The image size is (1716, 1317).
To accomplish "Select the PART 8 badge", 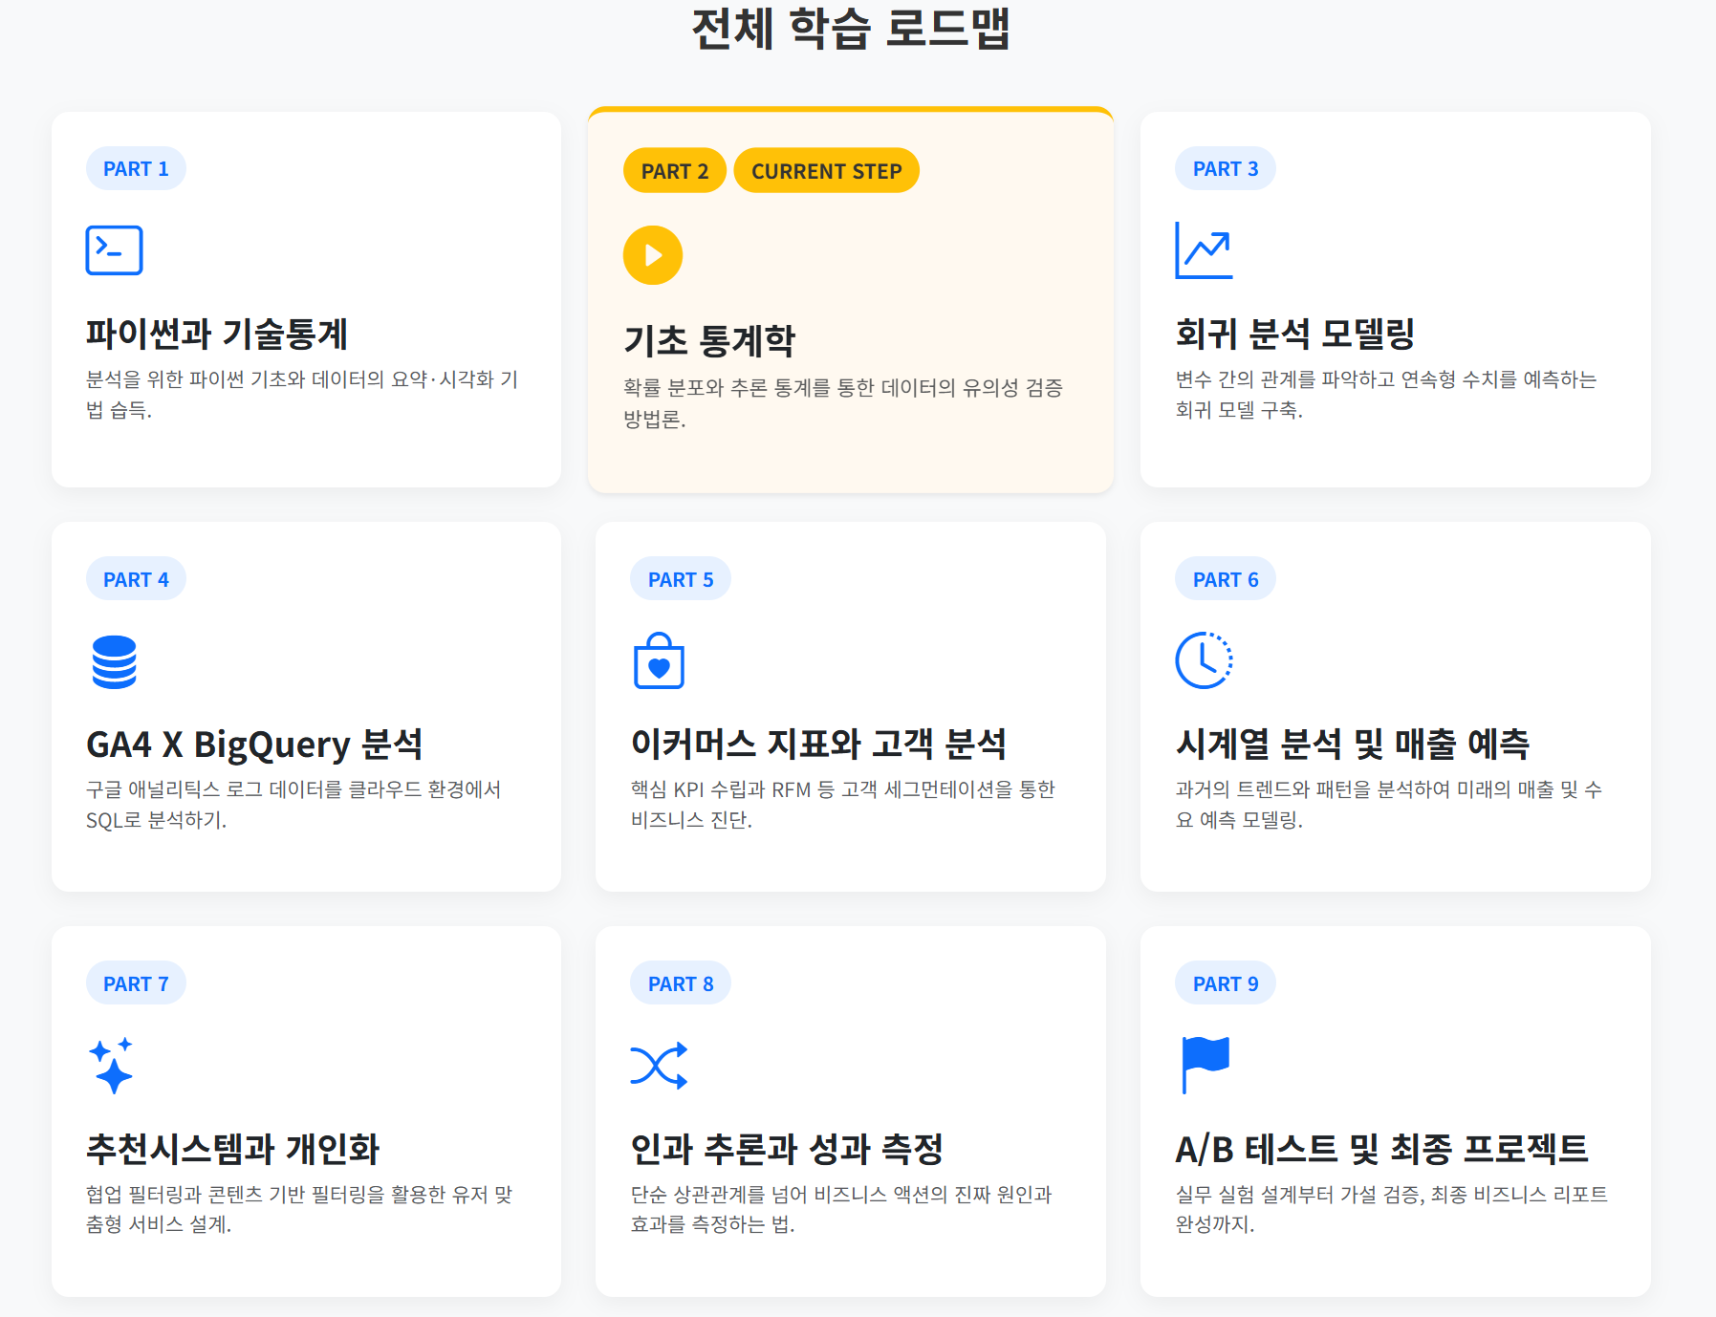I will point(681,983).
